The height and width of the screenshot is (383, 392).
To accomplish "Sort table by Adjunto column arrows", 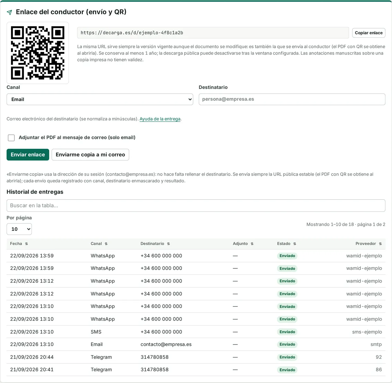I will (252, 244).
